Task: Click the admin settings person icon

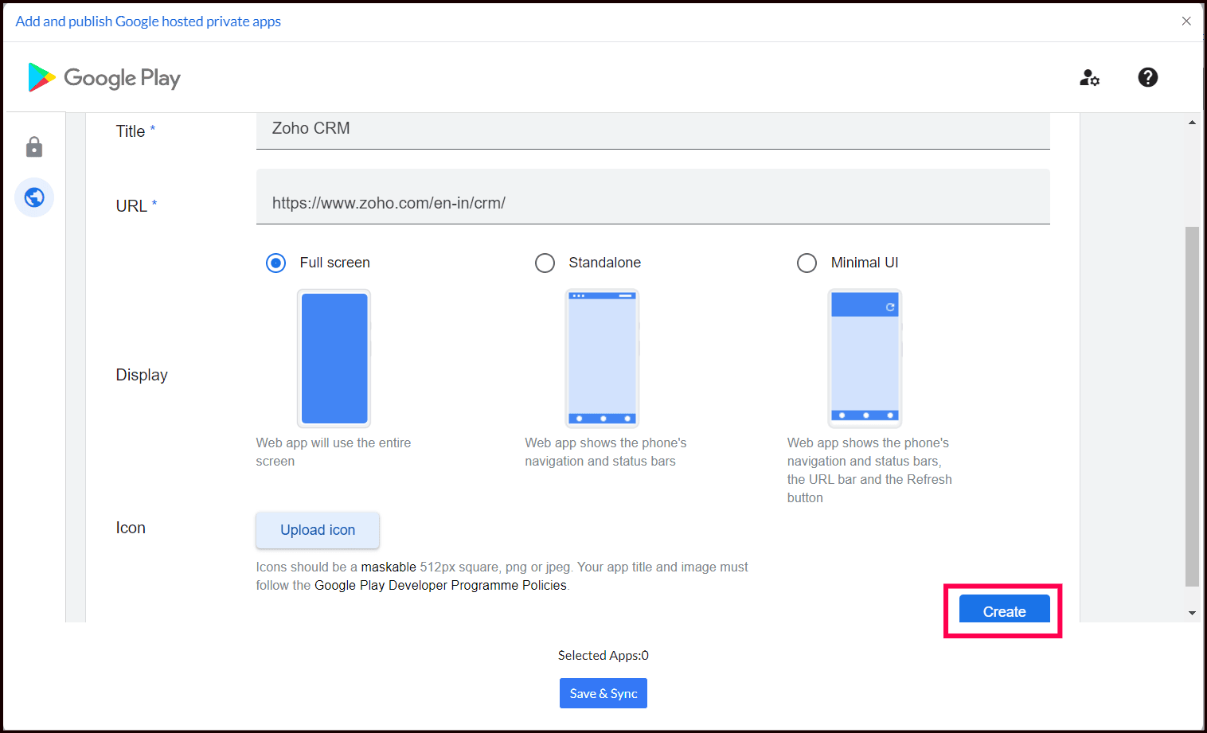Action: coord(1089,77)
